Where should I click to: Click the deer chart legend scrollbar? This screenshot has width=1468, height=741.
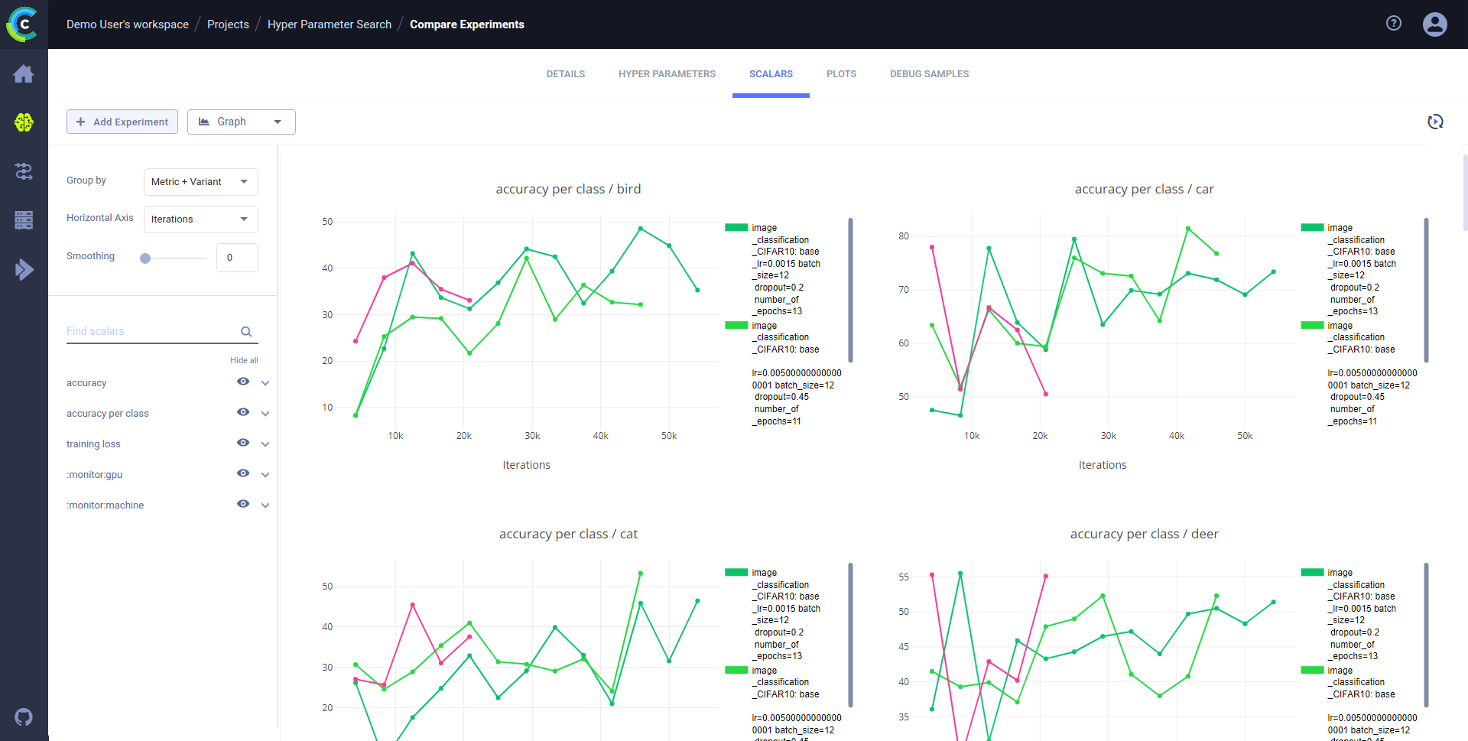pyautogui.click(x=1426, y=635)
